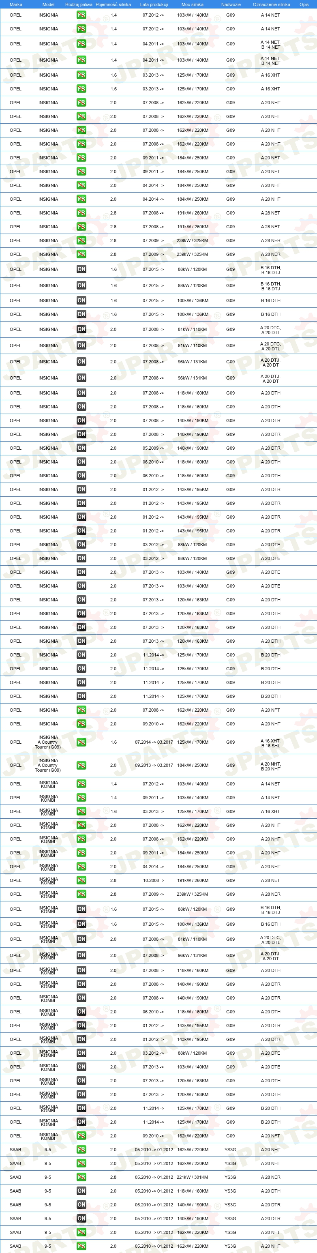317x1253 pixels.
Task: Click the petrol icon in SAAB 9-5 A 20 NFT row
Action: (x=81, y=1232)
